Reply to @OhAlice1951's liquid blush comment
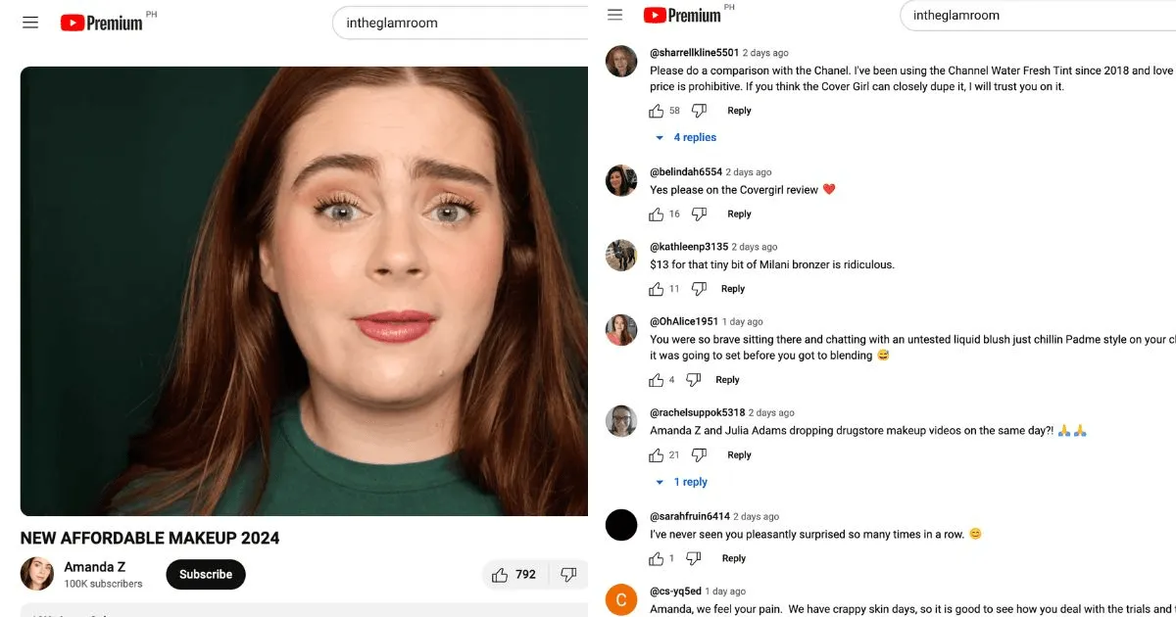 pos(727,379)
